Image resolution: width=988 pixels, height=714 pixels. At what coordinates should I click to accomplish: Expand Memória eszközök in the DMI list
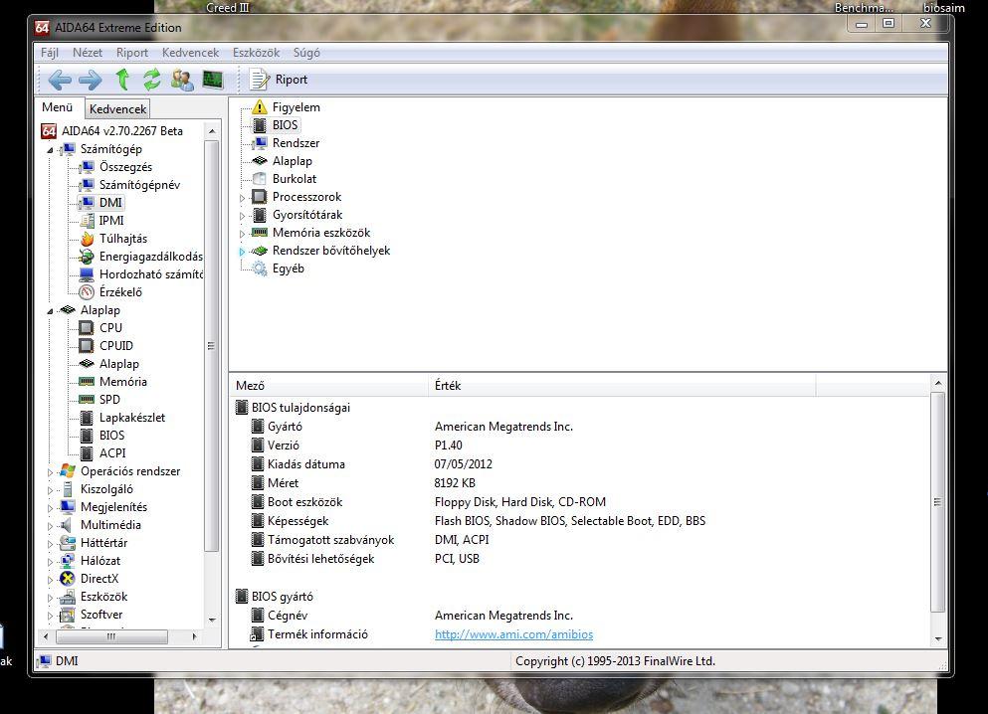[x=242, y=234]
